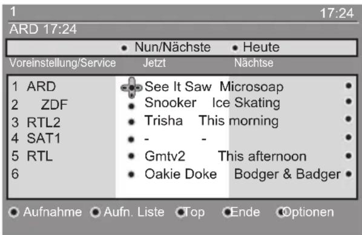Screen dimensions: 362x235
Task: Click the right-side dot in the SAT1 row
Action: [x=349, y=137]
